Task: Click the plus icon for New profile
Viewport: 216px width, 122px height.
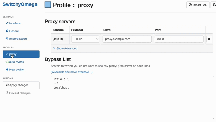Action: pyautogui.click(x=7, y=69)
